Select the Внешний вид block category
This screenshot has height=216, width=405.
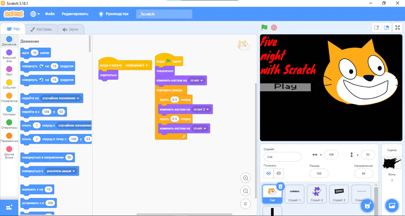click(x=9, y=56)
